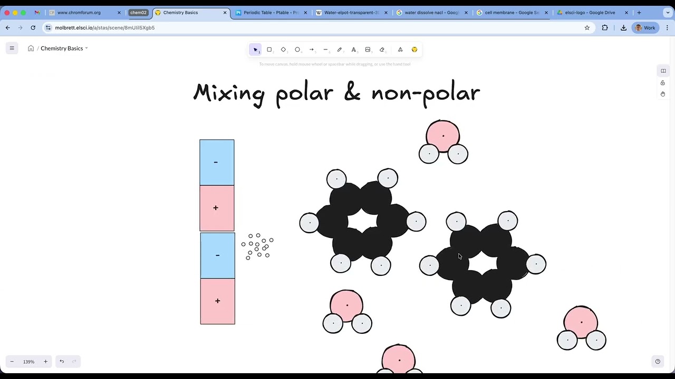675x379 pixels.
Task: Close the elsci-logo Google Drive tab
Action: pos(626,13)
